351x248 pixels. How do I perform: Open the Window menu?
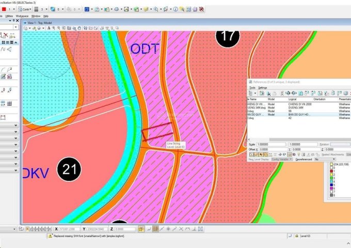pyautogui.click(x=36, y=16)
